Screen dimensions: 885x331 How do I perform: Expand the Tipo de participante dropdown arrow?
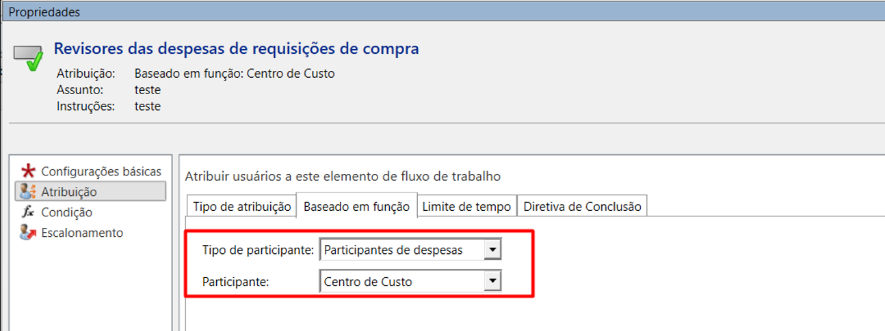tap(492, 250)
